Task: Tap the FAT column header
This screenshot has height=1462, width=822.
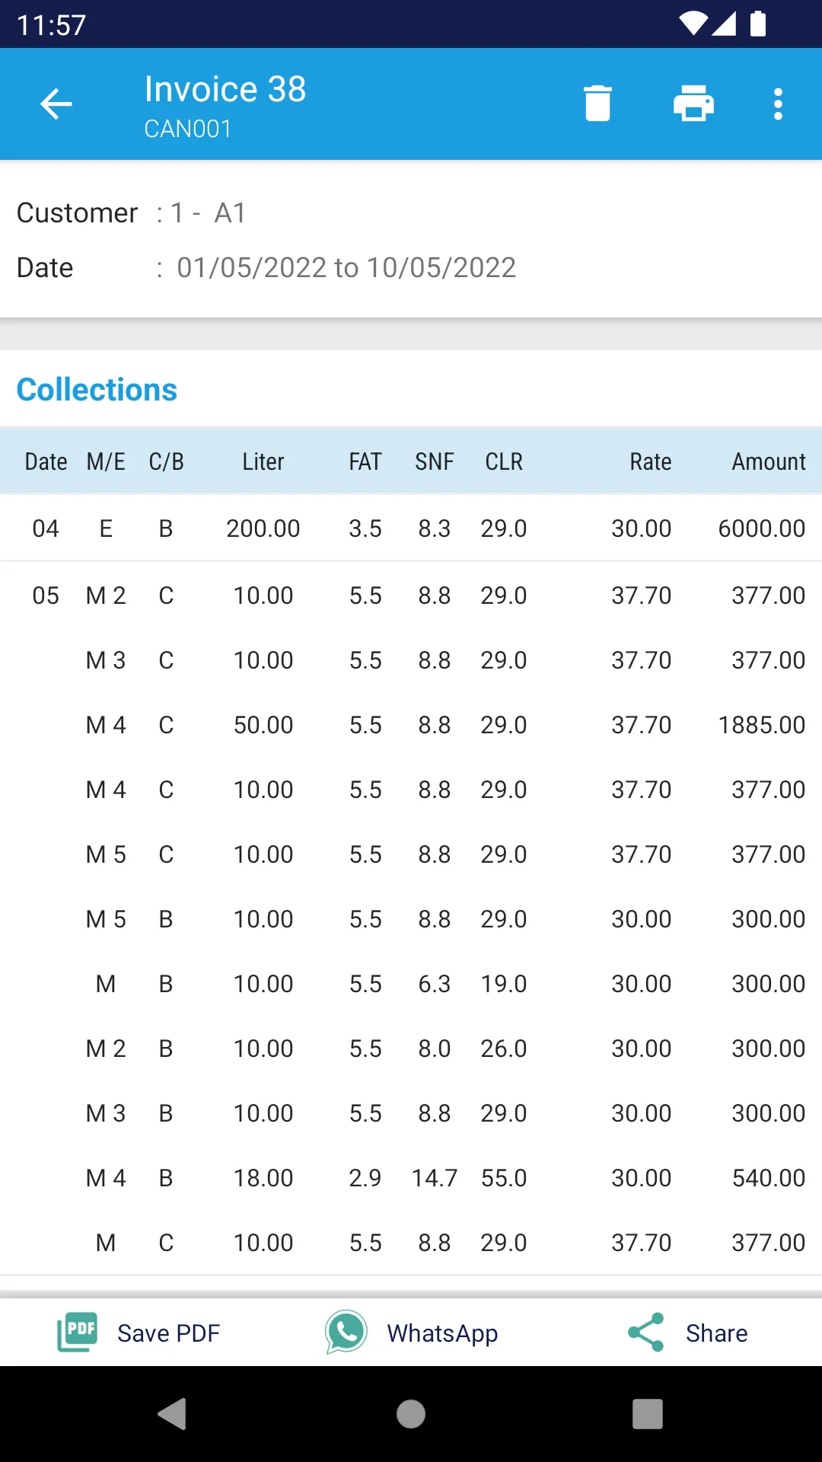Action: point(365,461)
